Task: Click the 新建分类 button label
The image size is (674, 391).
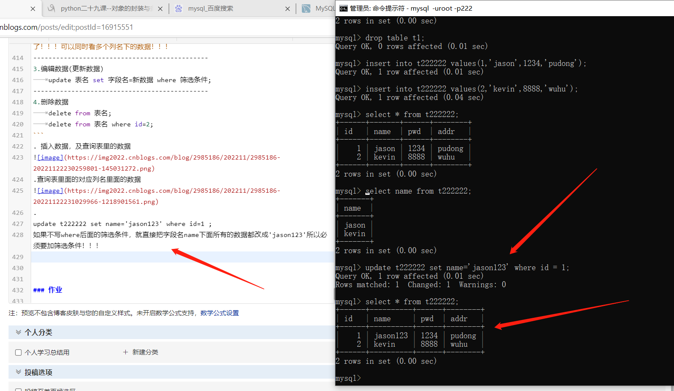Action: tap(145, 352)
